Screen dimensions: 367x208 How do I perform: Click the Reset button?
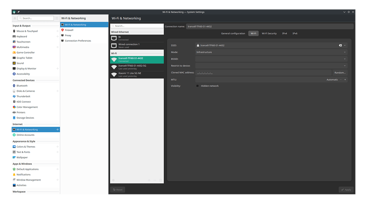coord(118,189)
